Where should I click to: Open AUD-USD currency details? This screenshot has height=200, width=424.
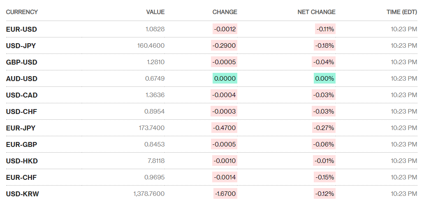coord(21,79)
